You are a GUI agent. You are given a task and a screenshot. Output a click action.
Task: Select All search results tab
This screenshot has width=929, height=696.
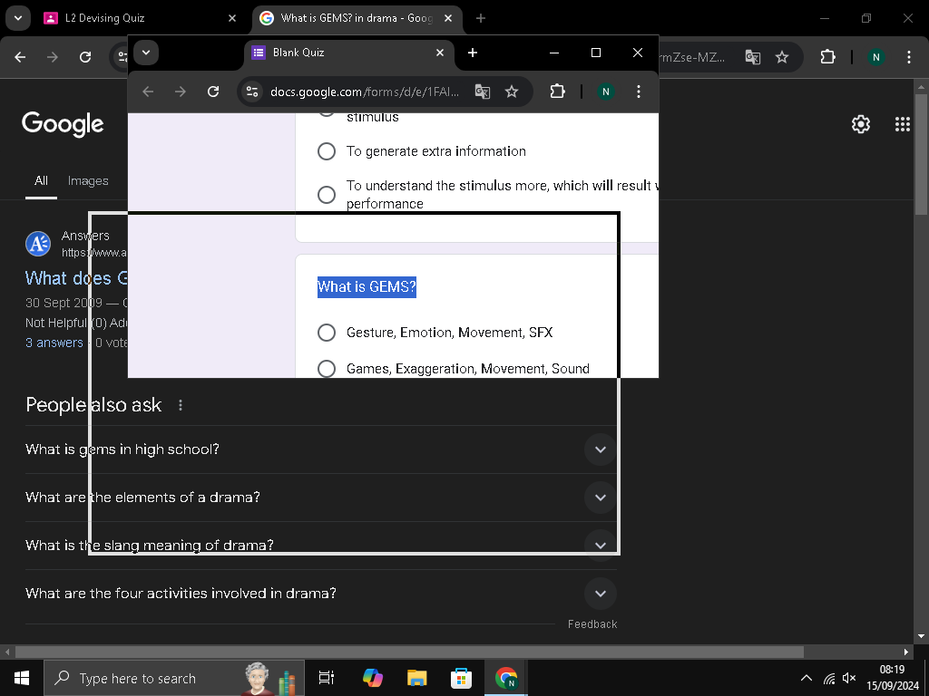(41, 181)
